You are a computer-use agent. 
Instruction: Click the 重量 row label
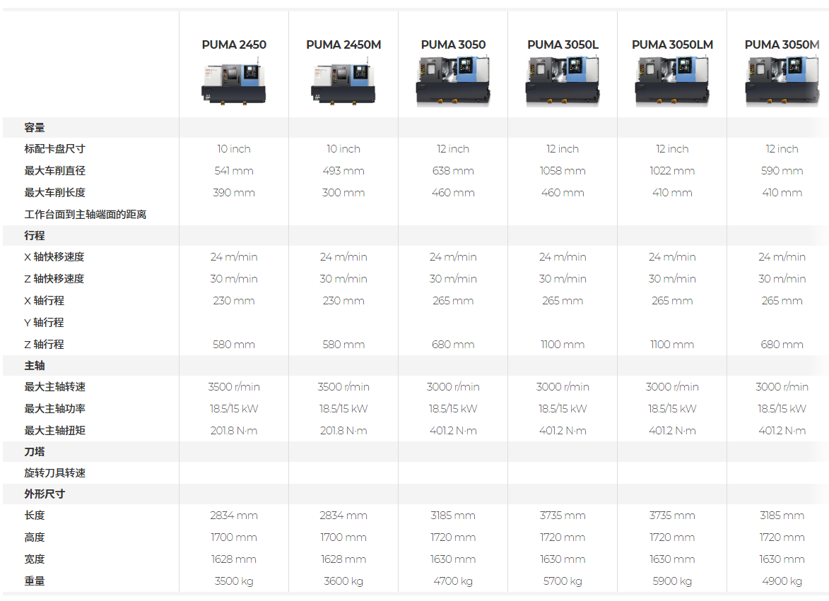[x=35, y=581]
